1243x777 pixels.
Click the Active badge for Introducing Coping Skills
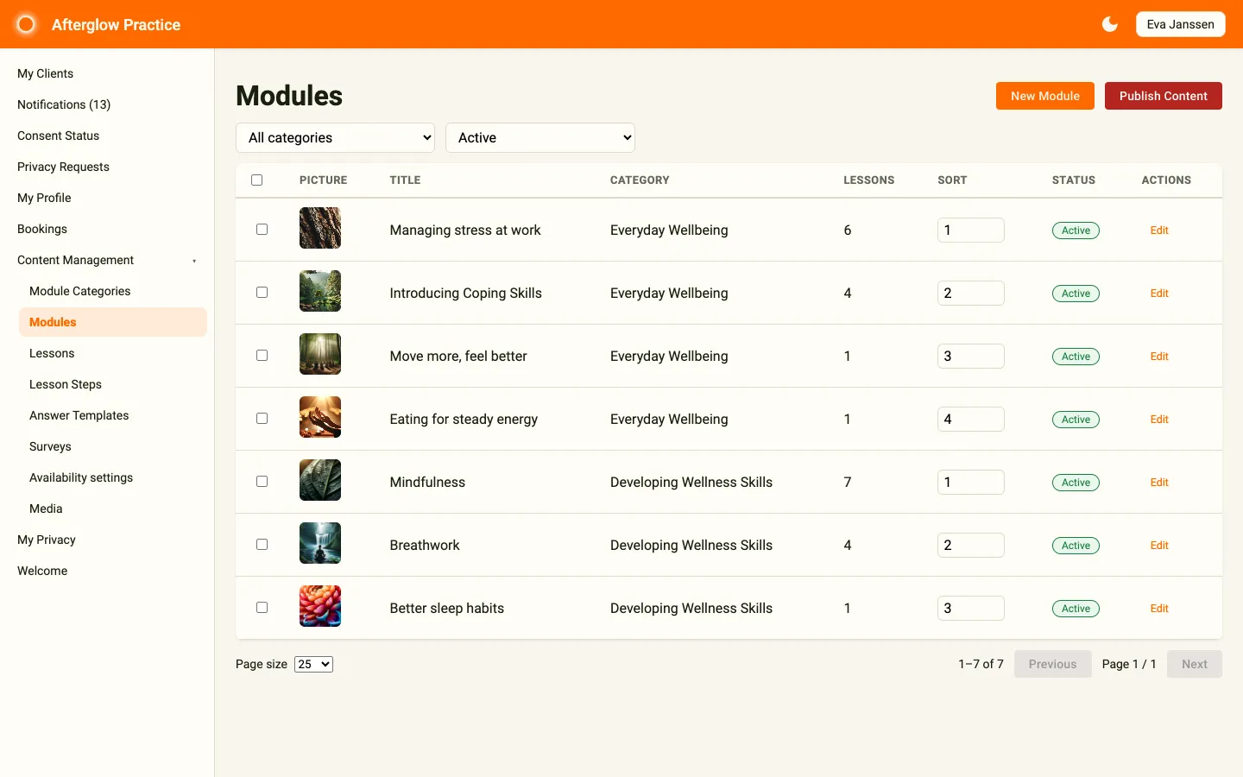pyautogui.click(x=1076, y=294)
